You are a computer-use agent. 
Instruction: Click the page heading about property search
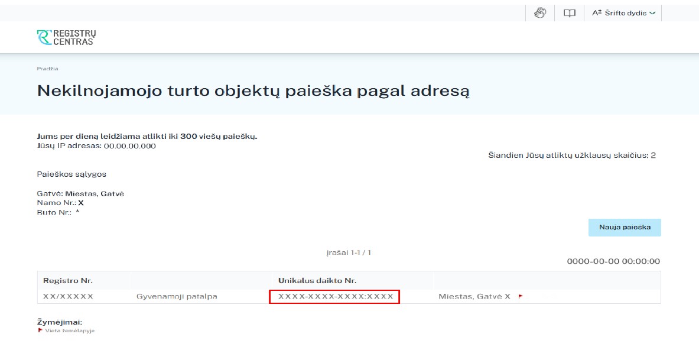pyautogui.click(x=253, y=91)
